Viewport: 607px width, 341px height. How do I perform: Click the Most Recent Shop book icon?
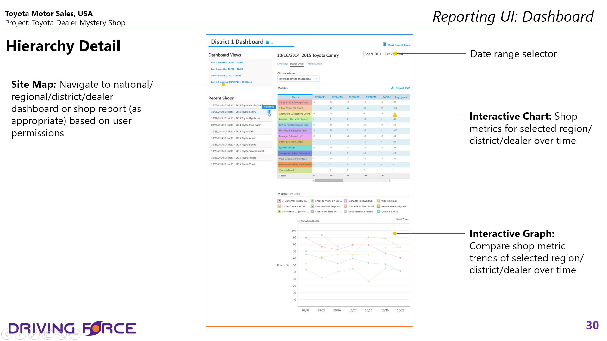(384, 45)
